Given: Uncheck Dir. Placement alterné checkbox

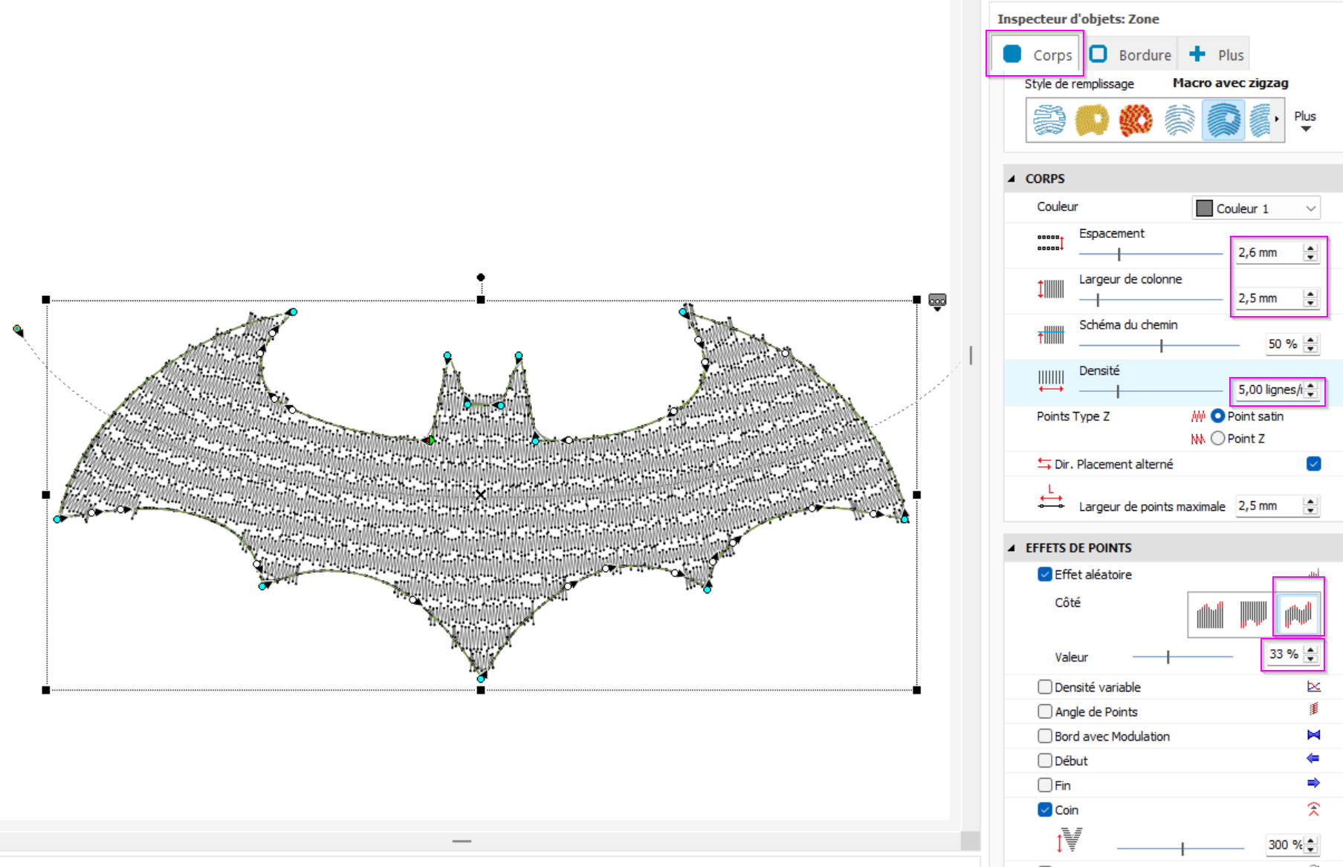Looking at the screenshot, I should (1313, 464).
